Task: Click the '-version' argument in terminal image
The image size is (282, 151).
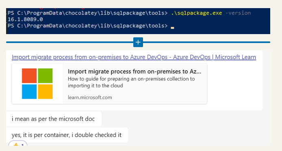Action: point(238,13)
